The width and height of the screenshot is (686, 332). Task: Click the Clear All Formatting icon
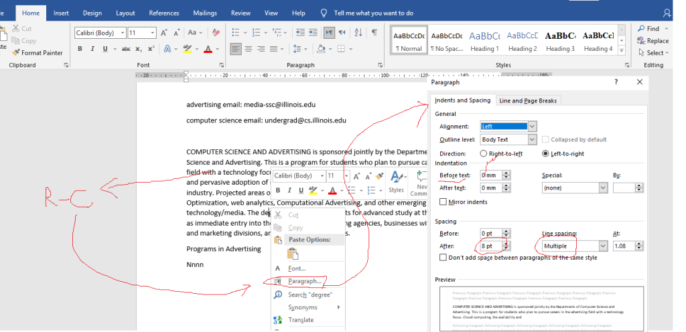[216, 32]
